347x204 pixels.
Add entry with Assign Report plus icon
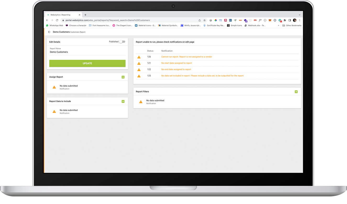click(x=123, y=77)
